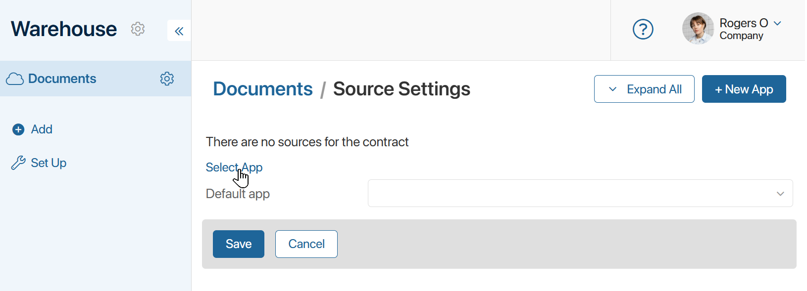This screenshot has height=291, width=807.
Task: Click the plus icon beside Add
Action: point(18,129)
